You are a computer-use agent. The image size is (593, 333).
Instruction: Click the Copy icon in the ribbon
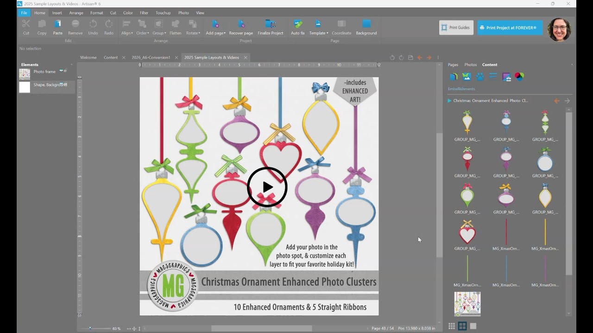tap(42, 24)
